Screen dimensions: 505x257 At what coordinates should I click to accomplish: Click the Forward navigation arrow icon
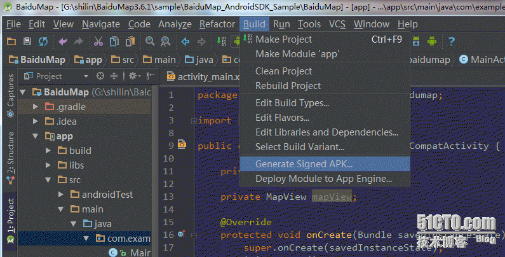201,41
